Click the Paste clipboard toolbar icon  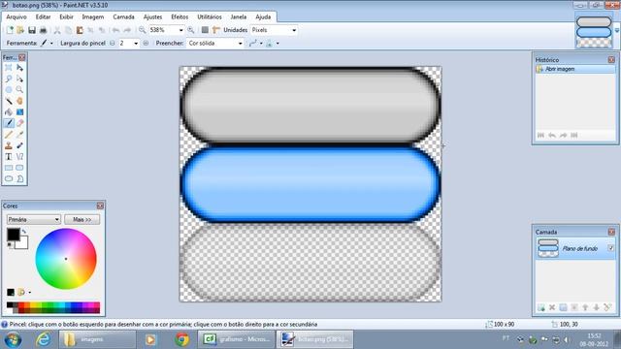point(80,30)
